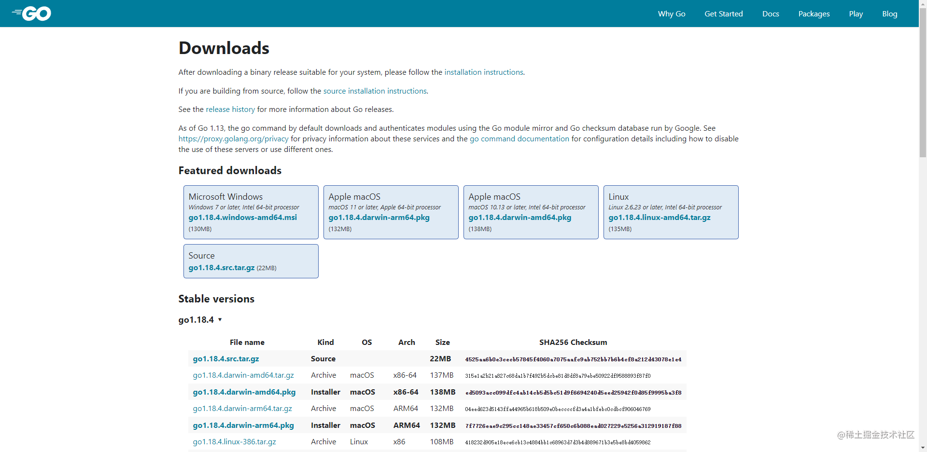927x452 pixels.
Task: Select the 108MB size for linux-386
Action: click(x=442, y=442)
